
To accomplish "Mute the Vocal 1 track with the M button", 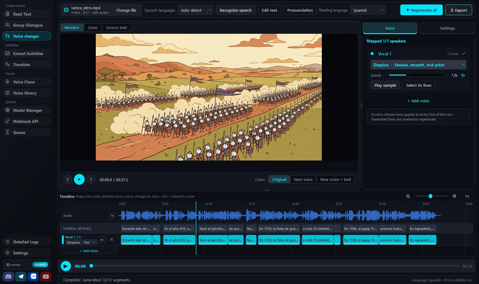I will tap(102, 240).
